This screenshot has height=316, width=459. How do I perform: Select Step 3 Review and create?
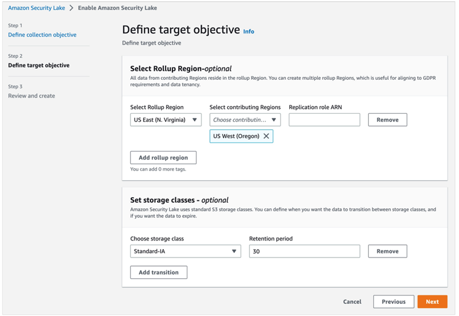[x=31, y=96]
